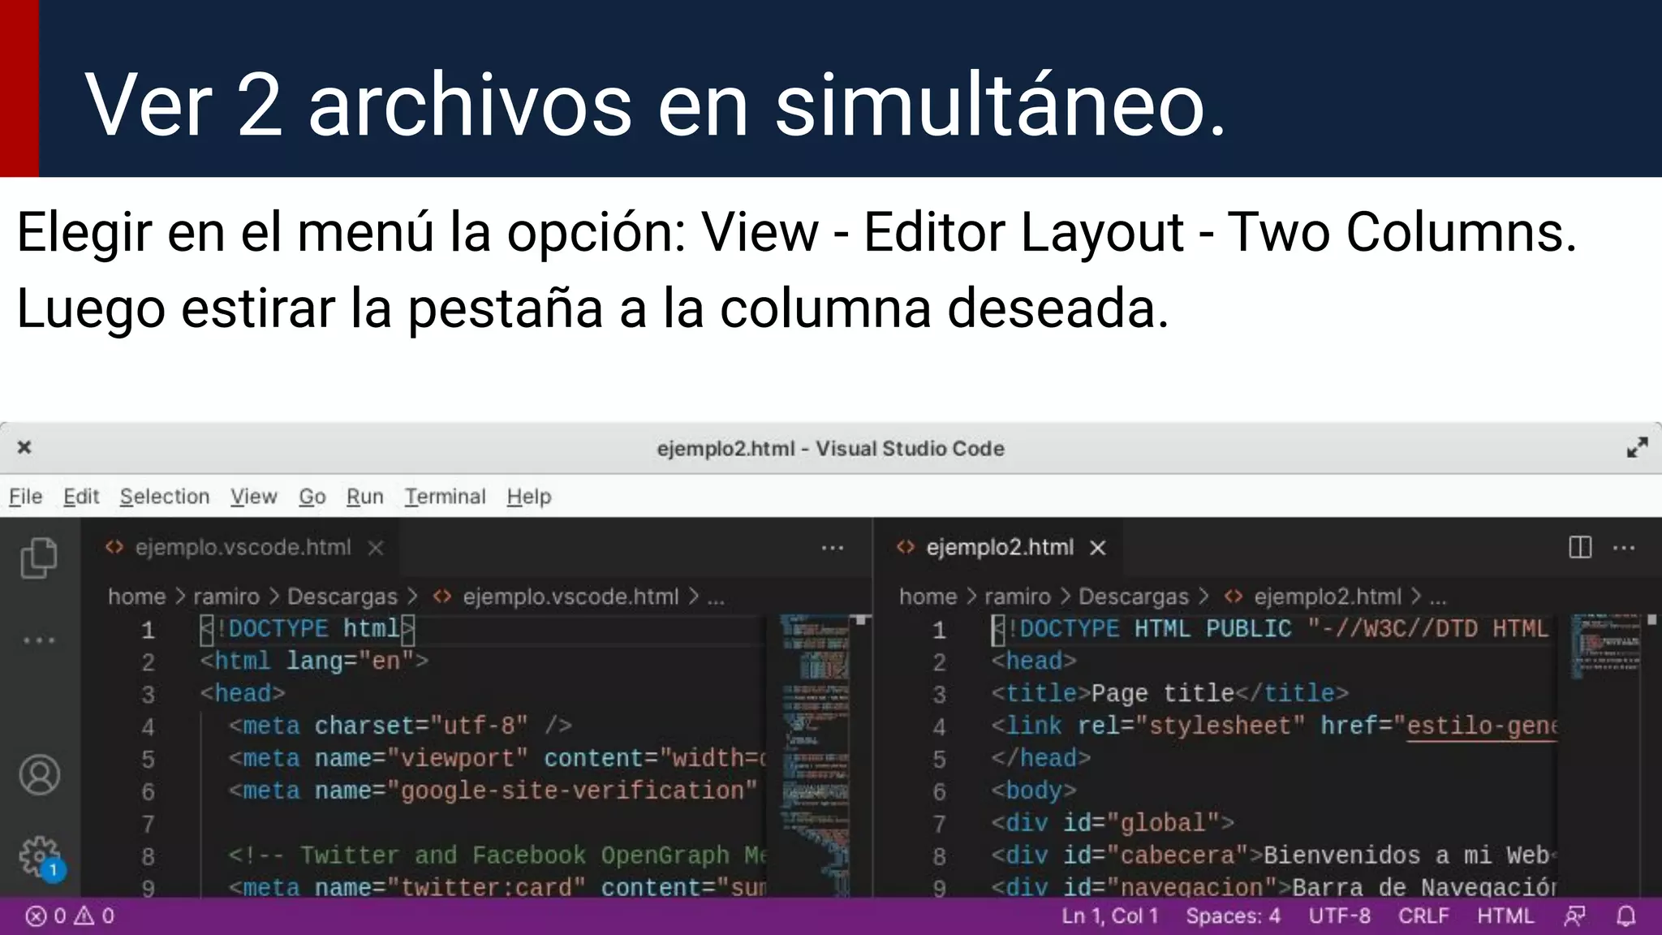Change indentation via Spaces: 4
The height and width of the screenshot is (935, 1662).
tap(1233, 916)
